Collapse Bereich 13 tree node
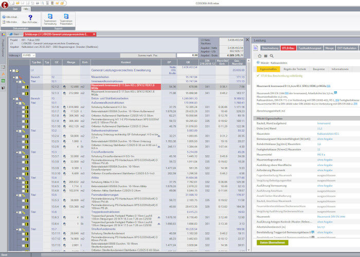360x257 pixels. [x=14, y=99]
